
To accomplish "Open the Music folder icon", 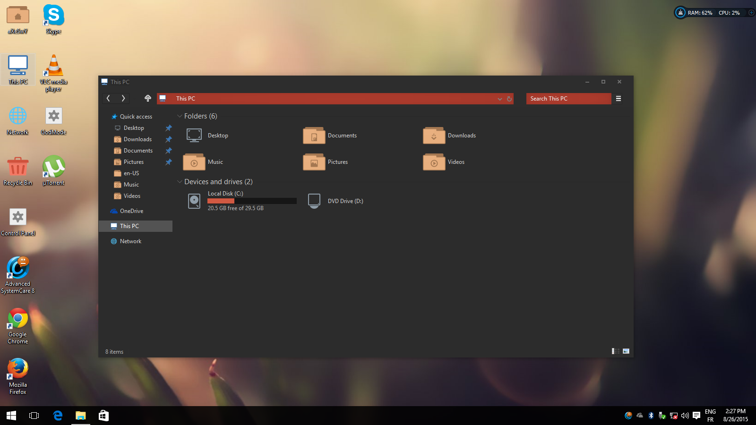I will pyautogui.click(x=194, y=162).
